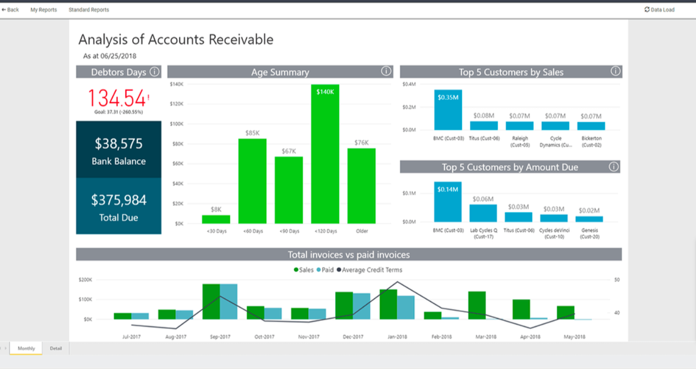Click the $8K label above the <30 Days bar

[216, 209]
